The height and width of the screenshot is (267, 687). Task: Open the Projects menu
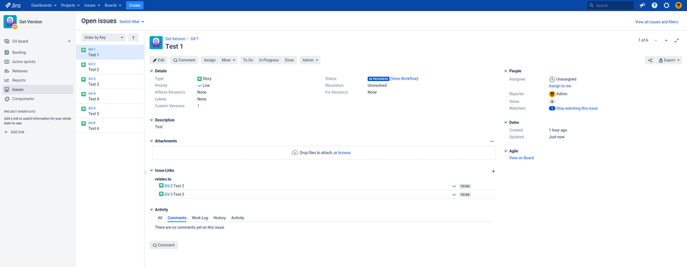(70, 5)
